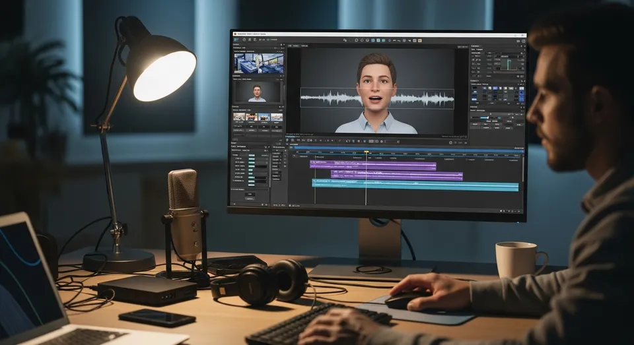Click the icon grid in the right effects panel
634x345 pixels.
497,93
